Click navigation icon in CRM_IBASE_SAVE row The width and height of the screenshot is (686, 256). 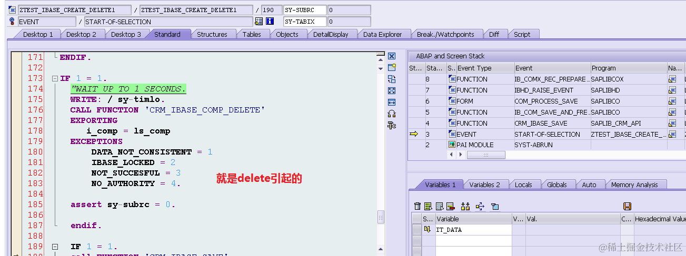tap(672, 124)
